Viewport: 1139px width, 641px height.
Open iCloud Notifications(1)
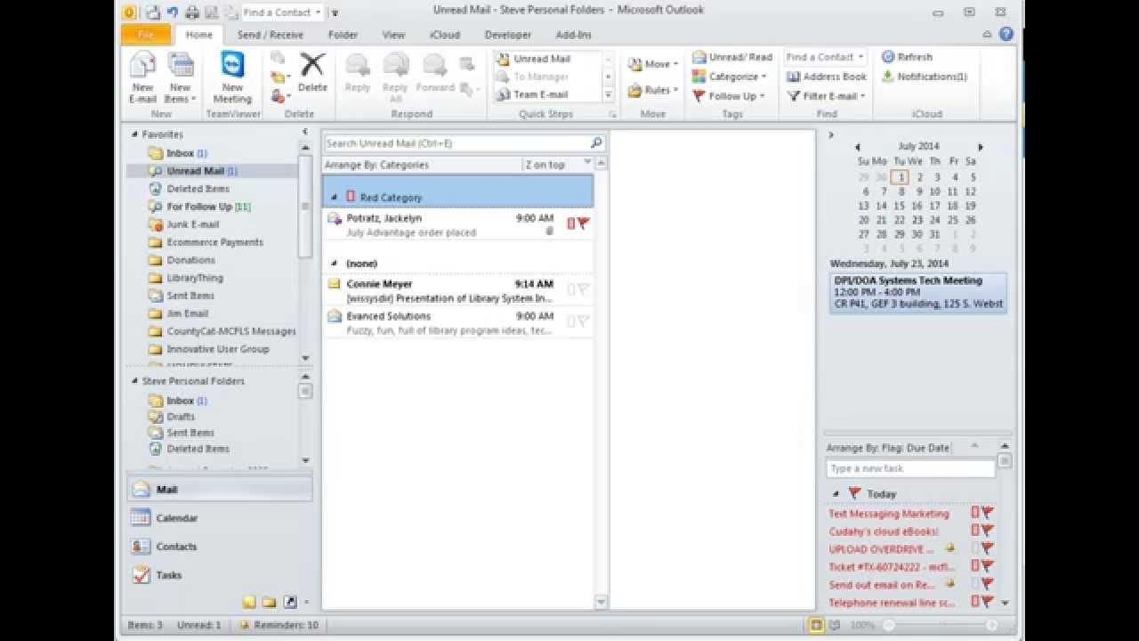coord(925,77)
